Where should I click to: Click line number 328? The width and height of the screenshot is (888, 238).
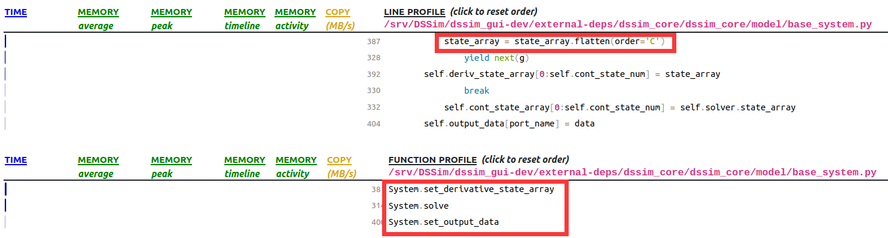click(374, 58)
